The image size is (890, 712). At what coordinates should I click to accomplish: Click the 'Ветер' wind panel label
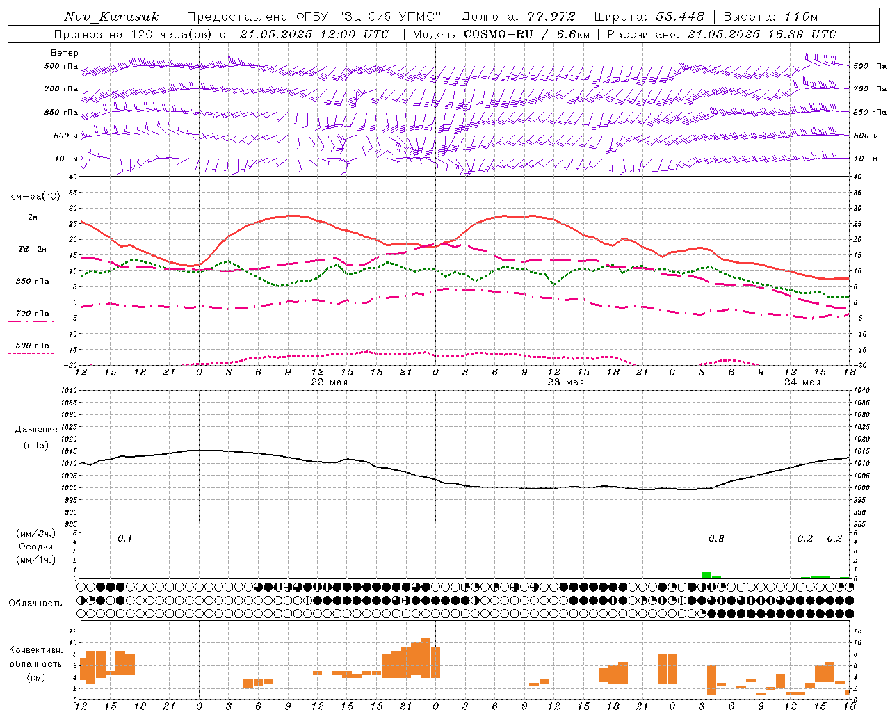65,53
